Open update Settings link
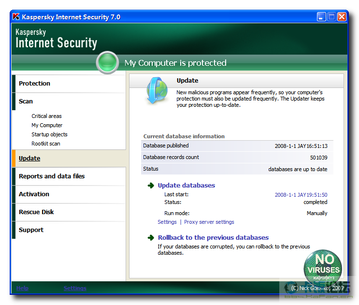The image size is (359, 305). [x=167, y=222]
